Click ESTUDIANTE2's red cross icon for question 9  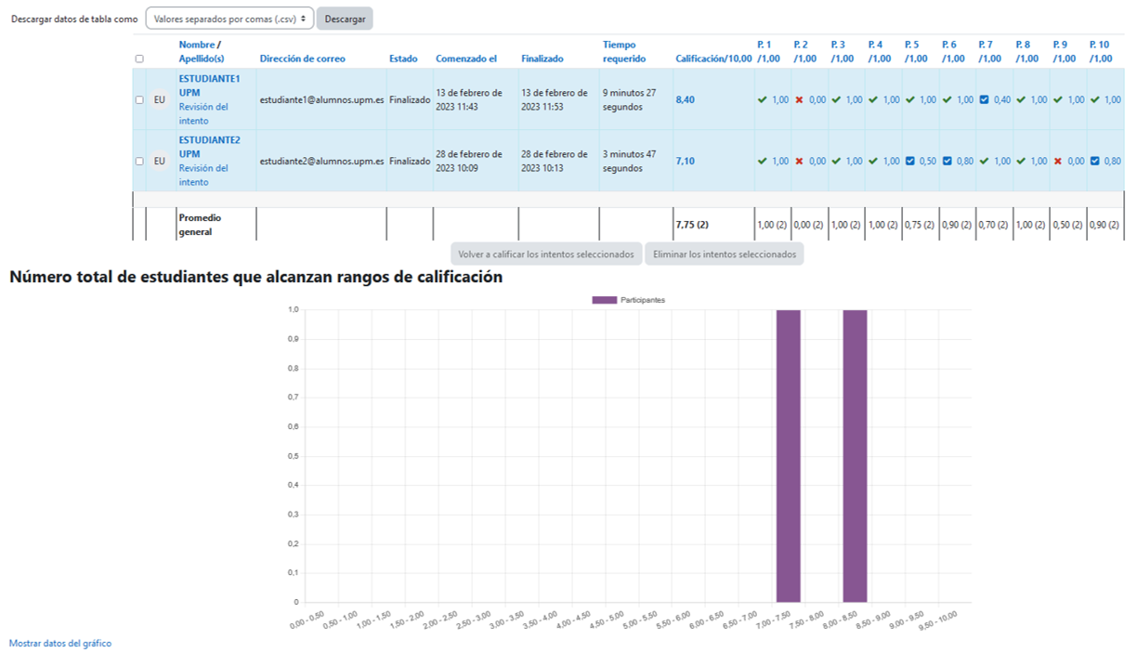[x=1058, y=161]
